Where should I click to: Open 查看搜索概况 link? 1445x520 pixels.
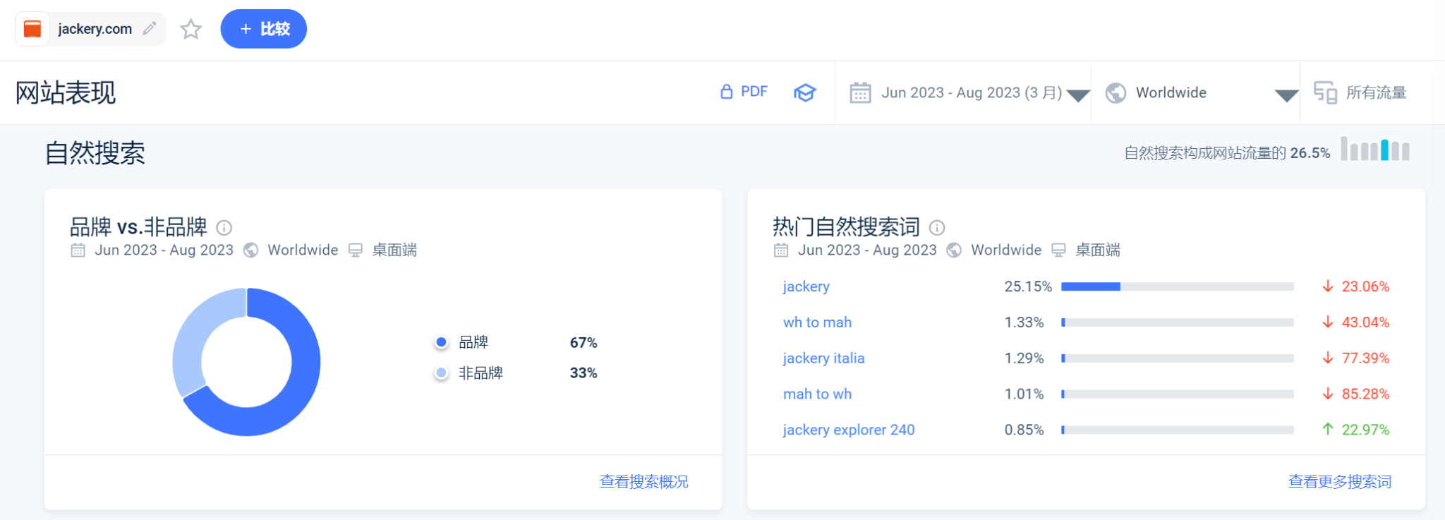tap(643, 482)
